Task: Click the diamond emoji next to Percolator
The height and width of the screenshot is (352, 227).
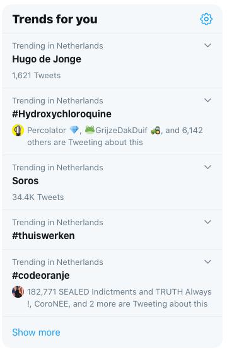Action: point(74,130)
